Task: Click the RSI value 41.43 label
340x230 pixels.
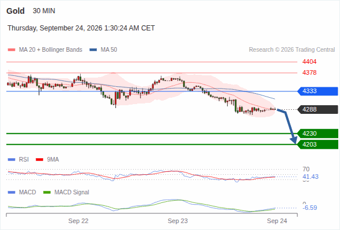Action: coord(310,177)
